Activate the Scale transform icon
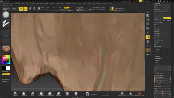This screenshot has height=98, width=174. click(34, 9)
